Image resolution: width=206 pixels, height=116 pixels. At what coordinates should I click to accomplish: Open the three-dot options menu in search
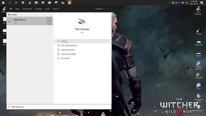(x=107, y=9)
